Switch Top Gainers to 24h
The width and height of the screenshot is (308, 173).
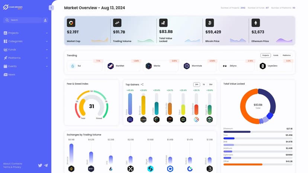click(196, 85)
